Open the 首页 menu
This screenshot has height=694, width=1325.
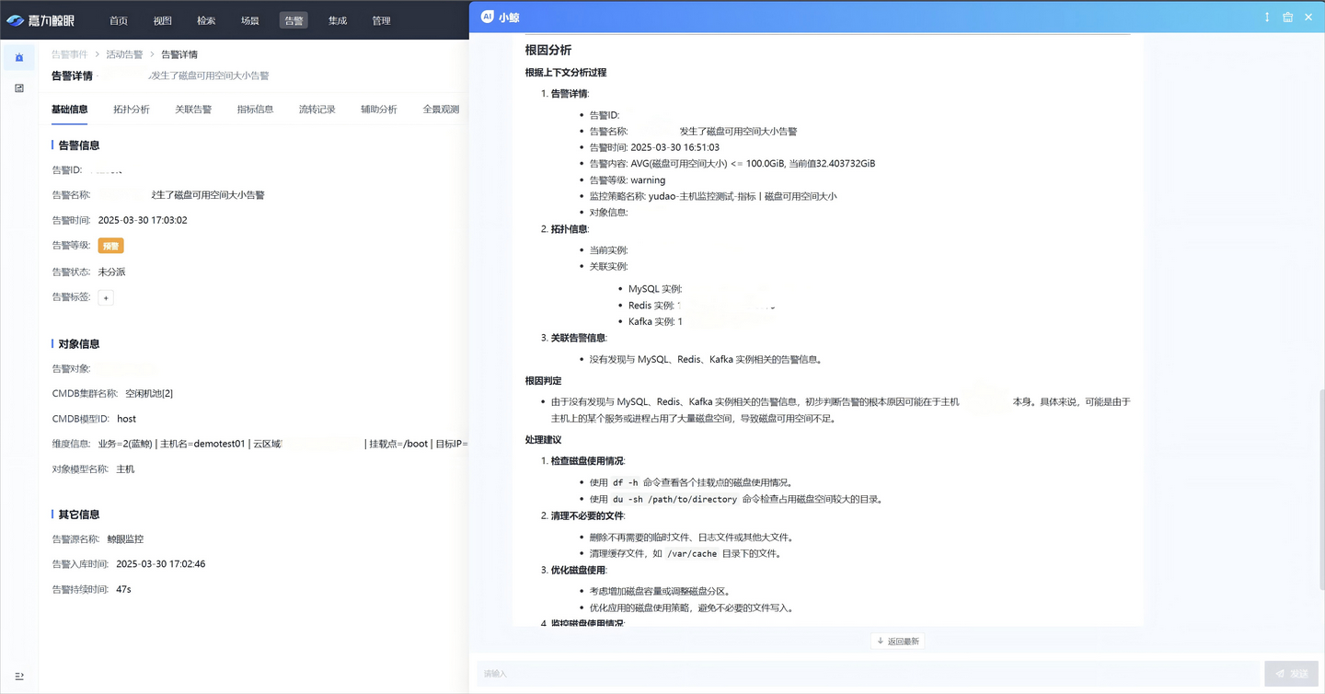coord(119,20)
